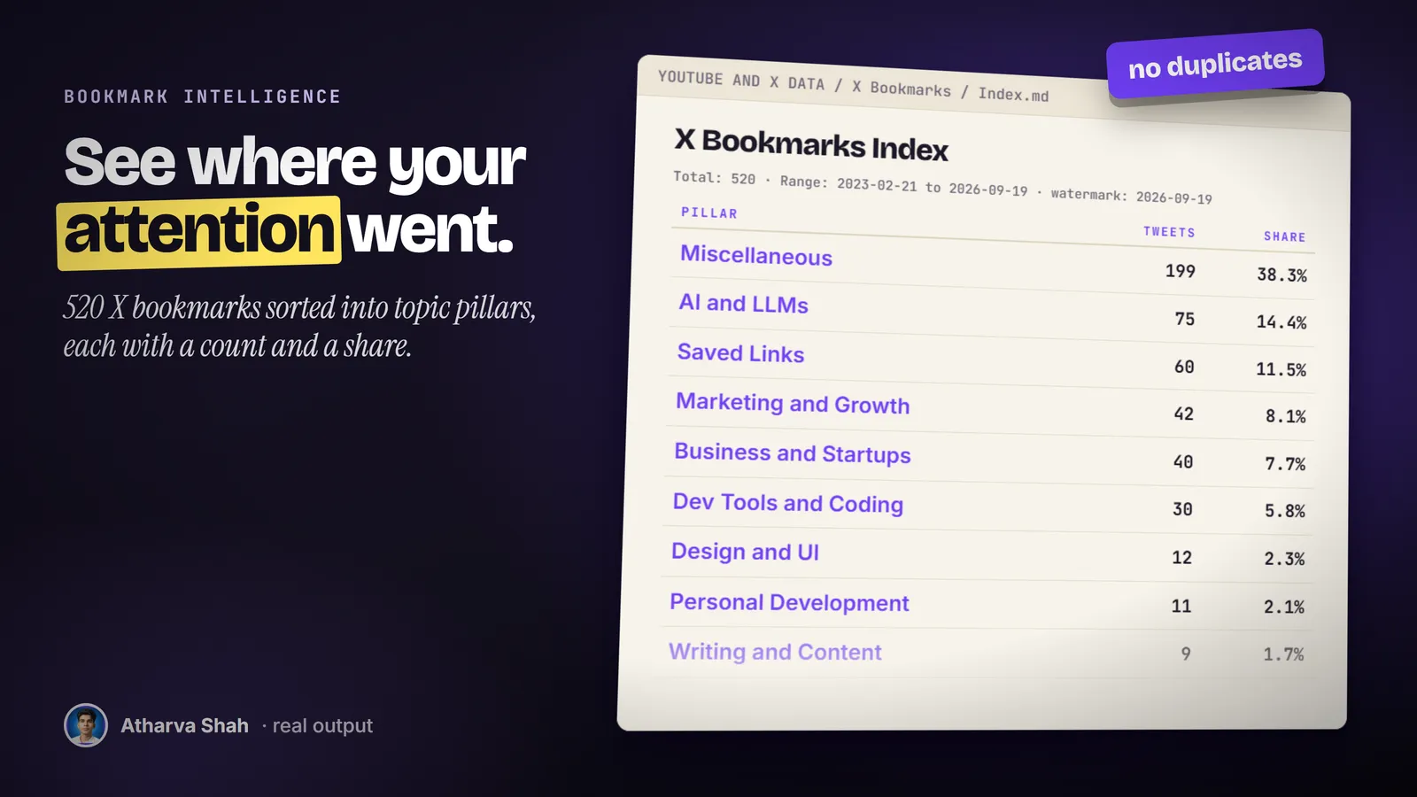This screenshot has width=1417, height=797.
Task: Open Business and Startups pillar
Action: coord(793,453)
